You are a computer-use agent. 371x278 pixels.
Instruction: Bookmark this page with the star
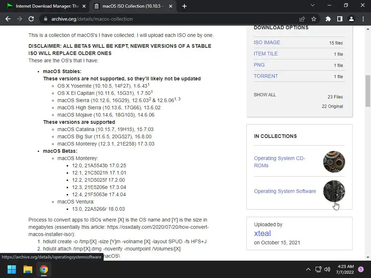(314, 19)
